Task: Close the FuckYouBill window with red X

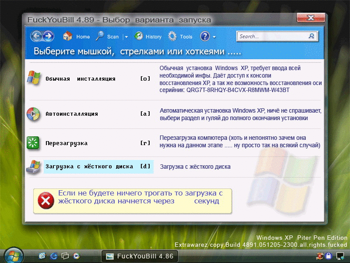Action: point(311,18)
